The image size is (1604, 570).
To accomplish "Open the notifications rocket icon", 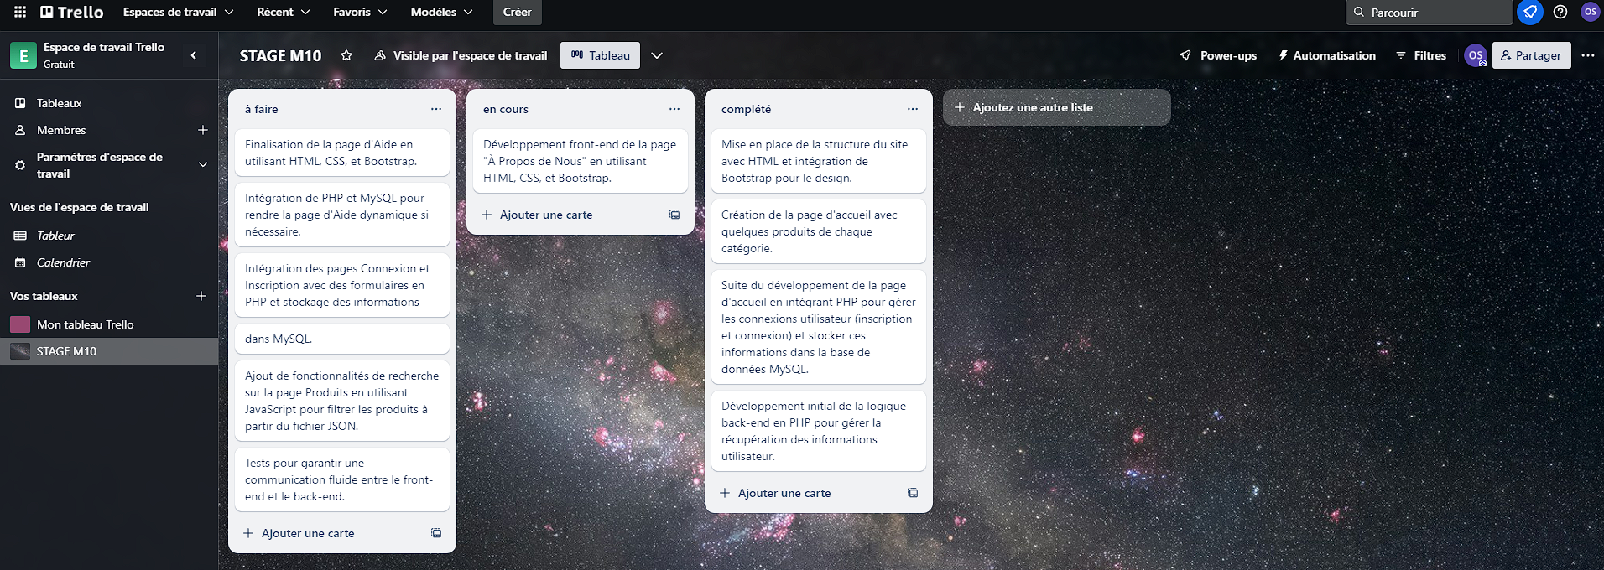I will pyautogui.click(x=1530, y=12).
